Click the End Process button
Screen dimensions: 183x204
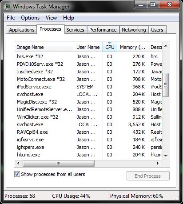pyautogui.click(x=148, y=176)
